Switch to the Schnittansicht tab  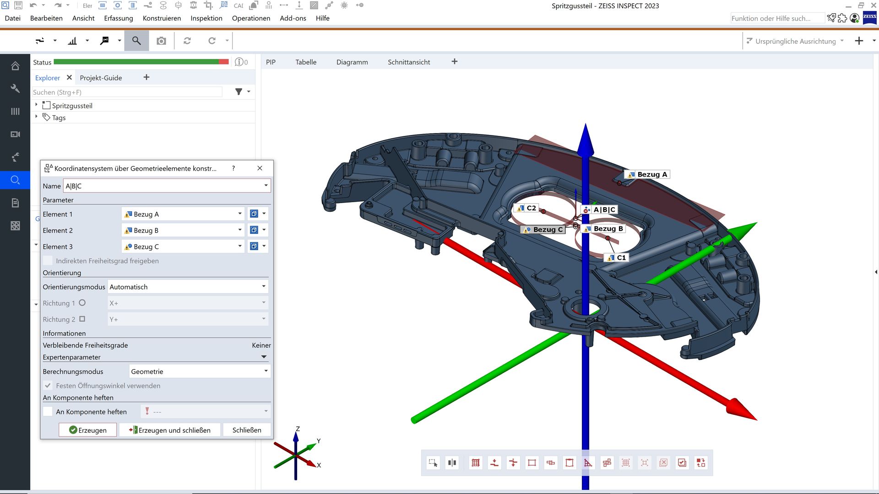pos(408,62)
